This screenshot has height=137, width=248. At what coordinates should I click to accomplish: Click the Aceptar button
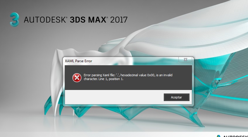click(177, 97)
